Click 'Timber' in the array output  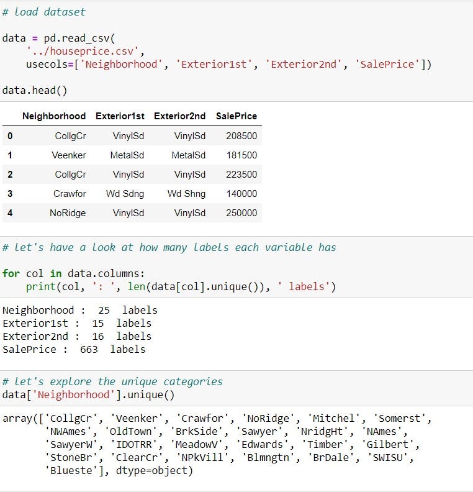(x=325, y=444)
